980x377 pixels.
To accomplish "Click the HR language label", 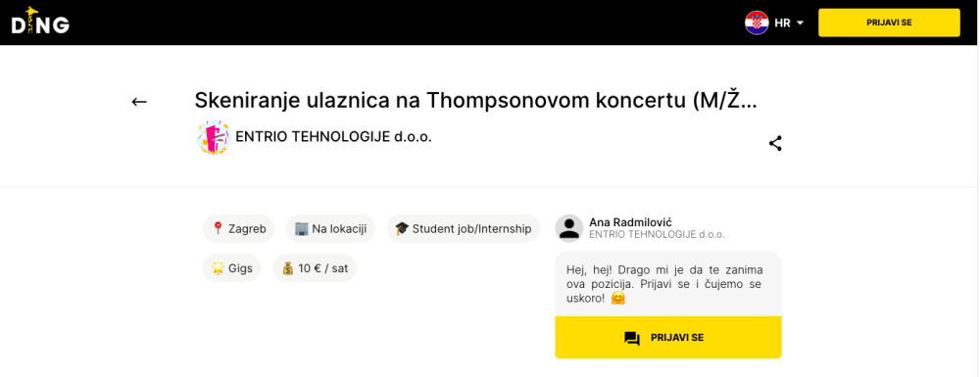I will tap(782, 24).
